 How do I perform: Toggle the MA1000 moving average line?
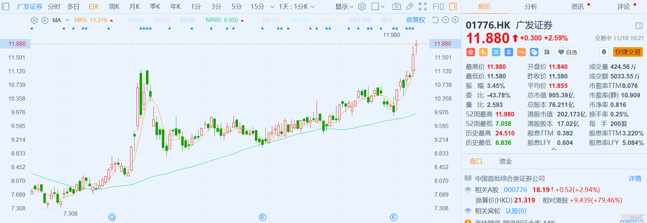(x=360, y=20)
